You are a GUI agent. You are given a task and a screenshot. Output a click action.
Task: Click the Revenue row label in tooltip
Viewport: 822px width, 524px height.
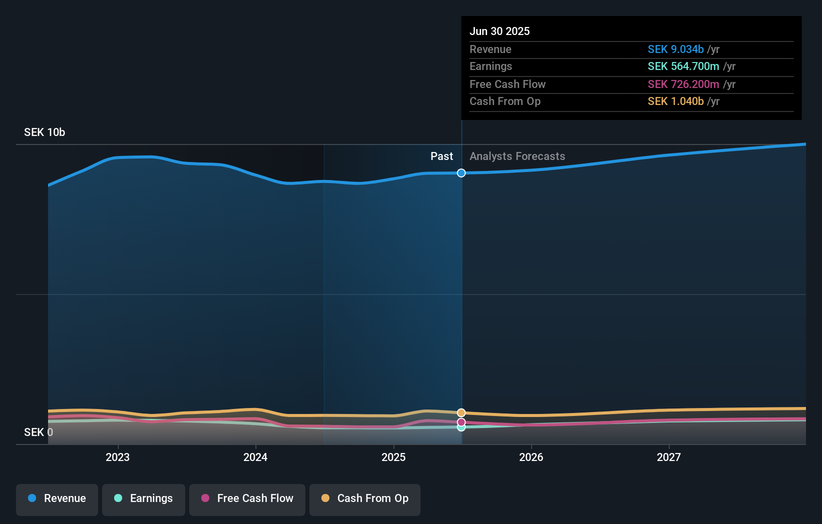point(491,49)
